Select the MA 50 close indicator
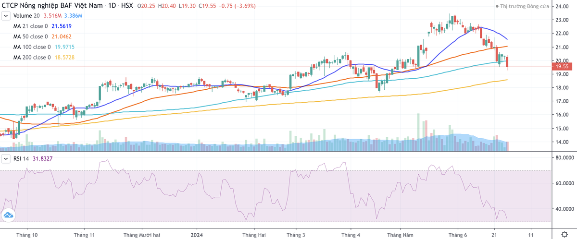This screenshot has width=577, height=239. tap(30, 36)
